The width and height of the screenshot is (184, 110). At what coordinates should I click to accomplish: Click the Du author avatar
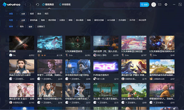coord(11,55)
